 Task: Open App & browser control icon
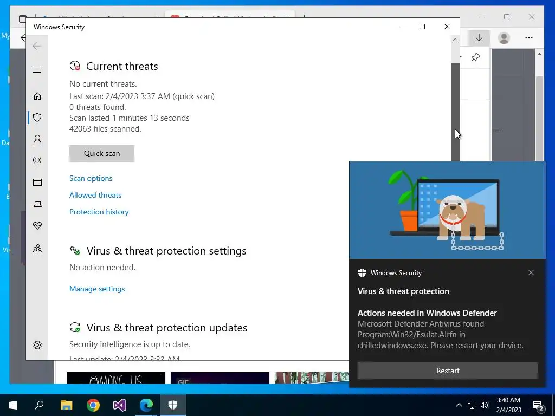point(37,182)
